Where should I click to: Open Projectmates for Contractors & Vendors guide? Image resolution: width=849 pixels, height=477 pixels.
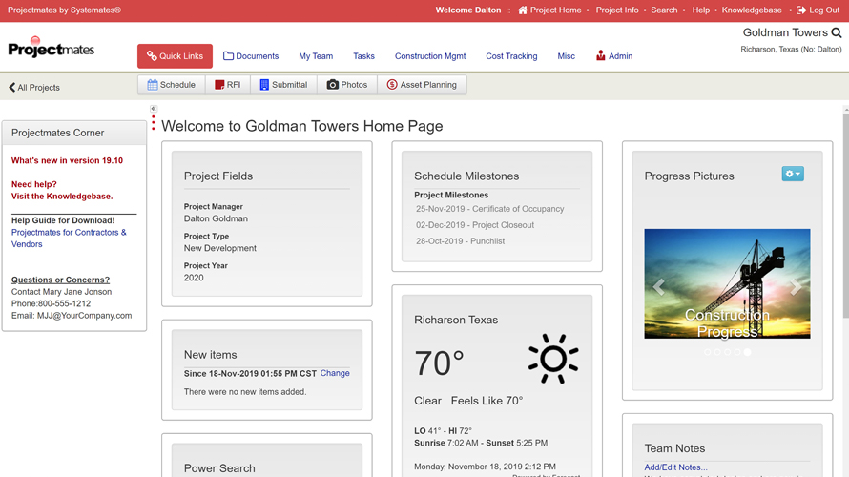tap(69, 238)
